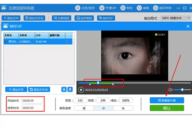Click the 结束时间 field showing 00:01:50
The height and width of the screenshot is (128, 192).
coord(32,108)
